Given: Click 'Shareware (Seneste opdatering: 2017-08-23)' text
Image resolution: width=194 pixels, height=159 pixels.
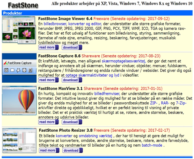Looking at the screenshot, I should point(121,56).
